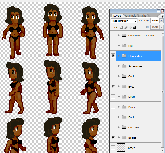Hide the Hairstyles group visibility eye
The image size is (165, 153).
(x=113, y=56)
